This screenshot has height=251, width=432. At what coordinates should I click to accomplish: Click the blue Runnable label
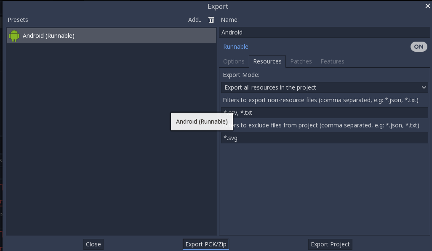(235, 47)
